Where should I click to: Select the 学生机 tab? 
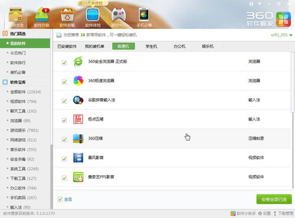(x=151, y=47)
